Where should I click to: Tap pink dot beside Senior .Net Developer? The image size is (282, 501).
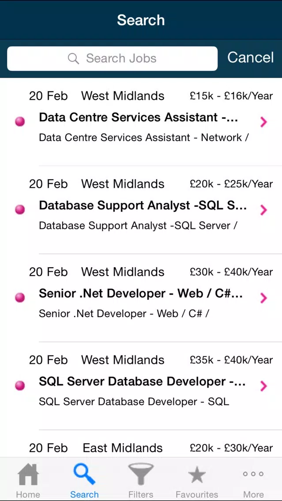20,297
